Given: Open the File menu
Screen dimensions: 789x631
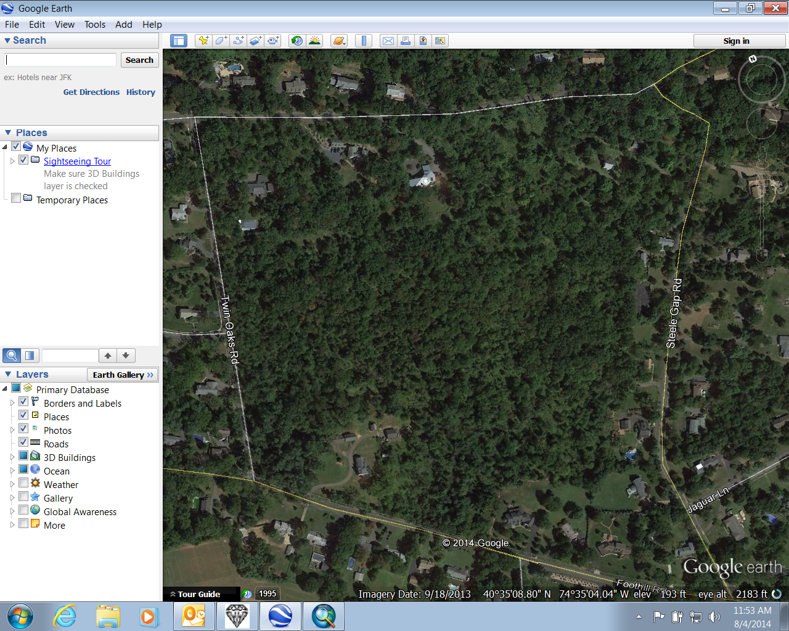Looking at the screenshot, I should 12,25.
